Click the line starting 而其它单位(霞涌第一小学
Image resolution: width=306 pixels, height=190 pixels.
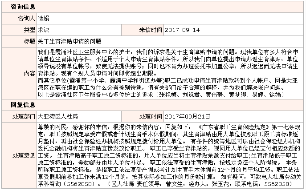click(167, 80)
